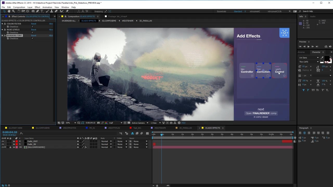Open the Composition menu
Image resolution: width=333 pixels, height=187 pixels.
19,7
